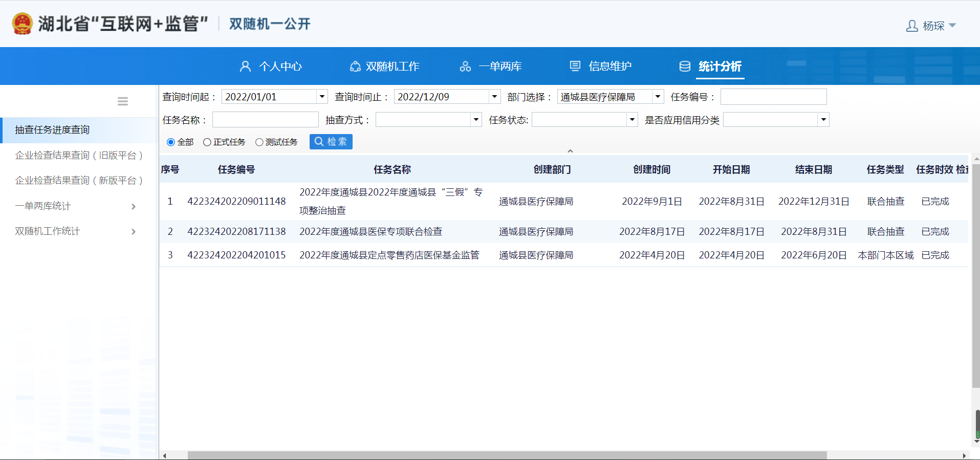Click the 信息维护 icon
The height and width of the screenshot is (460, 980).
(x=575, y=66)
